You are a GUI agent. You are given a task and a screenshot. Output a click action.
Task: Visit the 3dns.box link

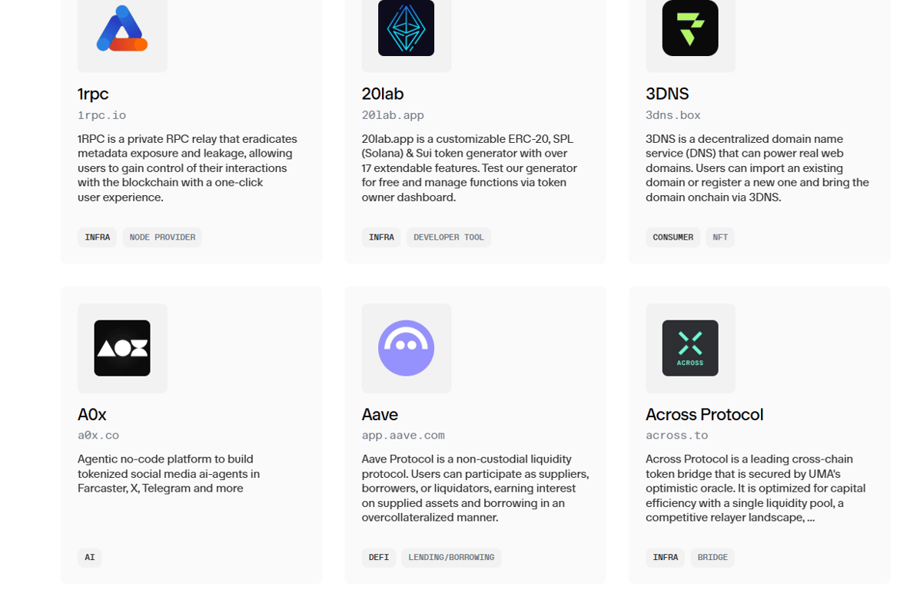(x=673, y=114)
